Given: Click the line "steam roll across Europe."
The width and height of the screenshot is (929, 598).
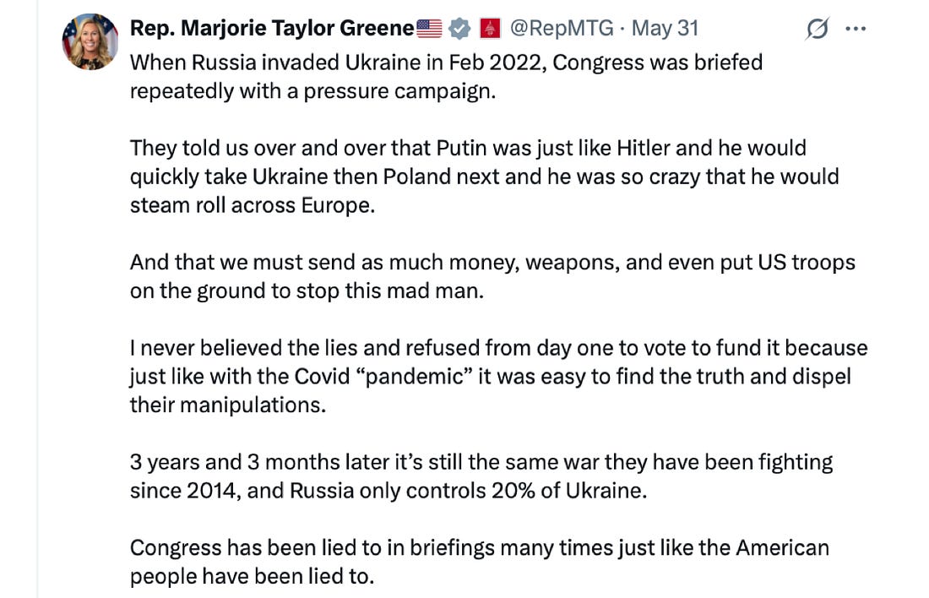Looking at the screenshot, I should 252,205.
